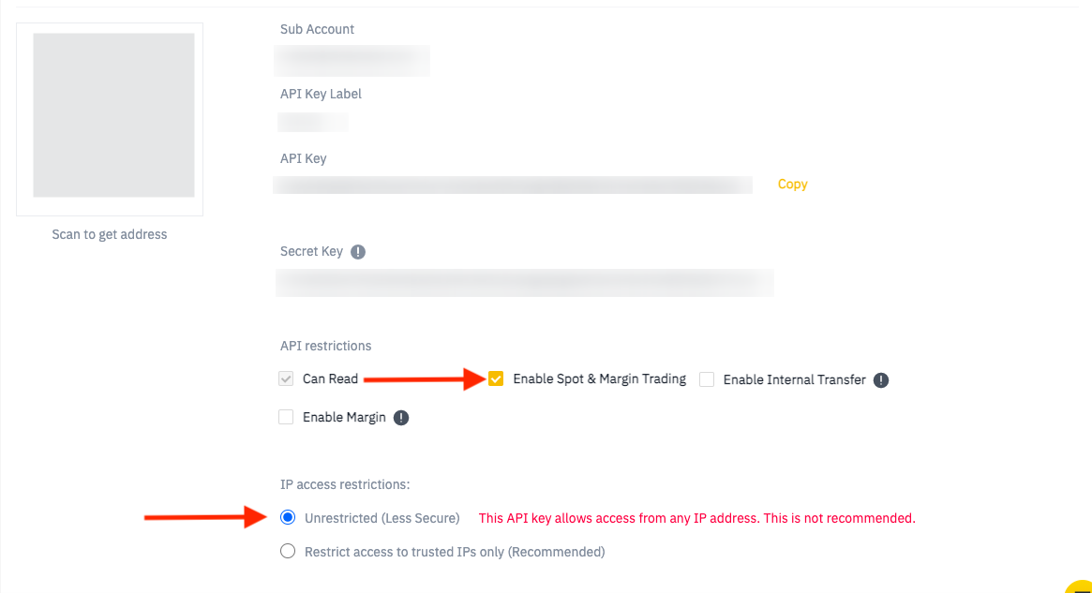Viewport: 1092px width, 593px height.
Task: Click the QR code image
Action: pos(113,115)
